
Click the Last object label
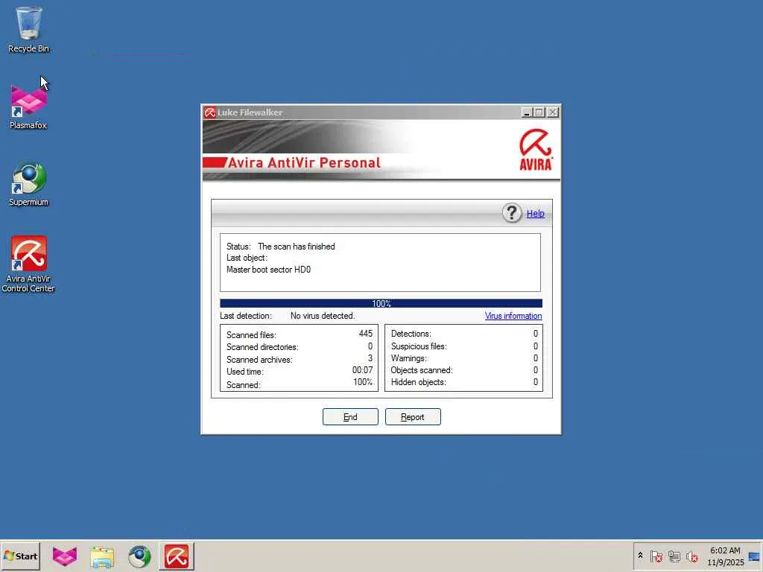click(x=247, y=258)
